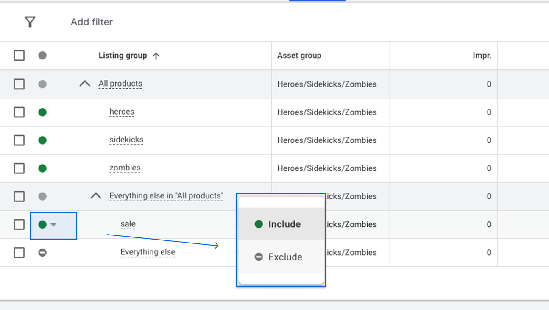Open the zombies listing group link
The width and height of the screenshot is (549, 310).
(x=125, y=168)
